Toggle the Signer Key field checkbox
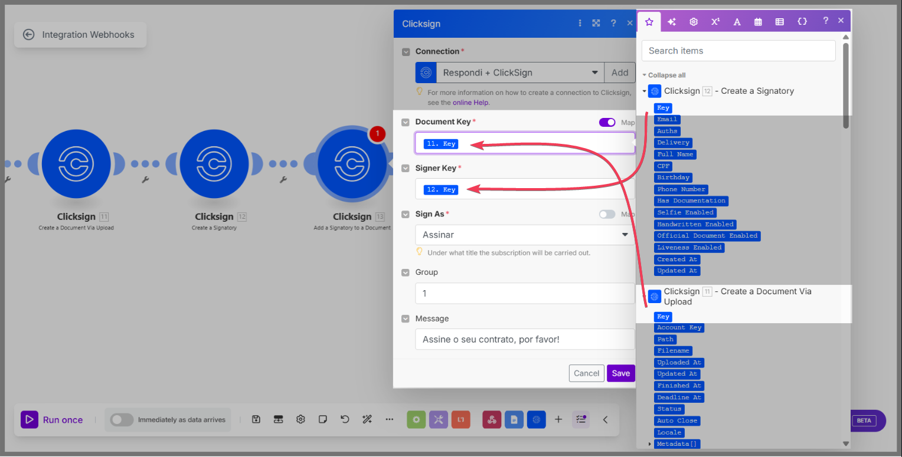Viewport: 902px width, 457px height. (406, 168)
